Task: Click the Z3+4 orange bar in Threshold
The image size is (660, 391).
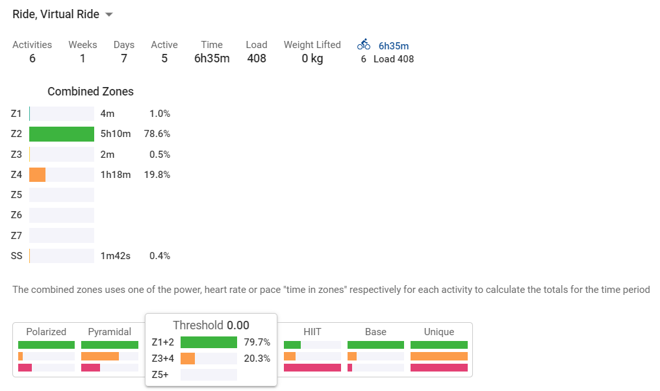Action: click(x=209, y=359)
